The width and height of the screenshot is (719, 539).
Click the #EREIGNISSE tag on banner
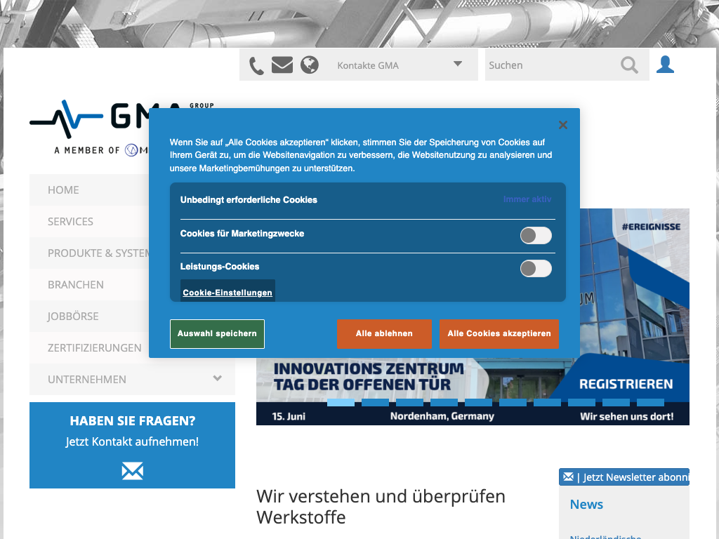(651, 227)
